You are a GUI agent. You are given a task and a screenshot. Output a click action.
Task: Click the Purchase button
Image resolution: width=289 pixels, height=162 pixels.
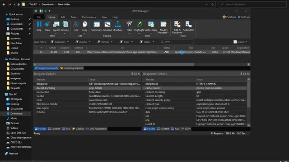229,17
